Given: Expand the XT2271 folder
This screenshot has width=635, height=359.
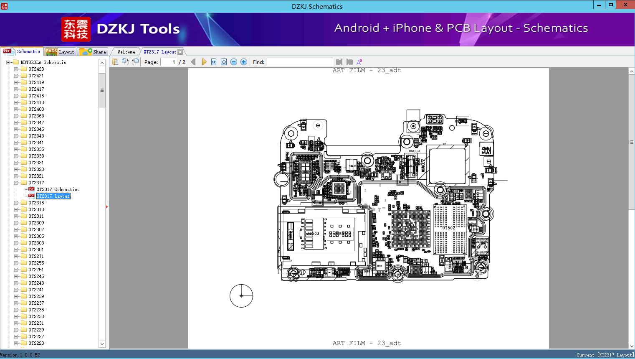Looking at the screenshot, I should (16, 256).
